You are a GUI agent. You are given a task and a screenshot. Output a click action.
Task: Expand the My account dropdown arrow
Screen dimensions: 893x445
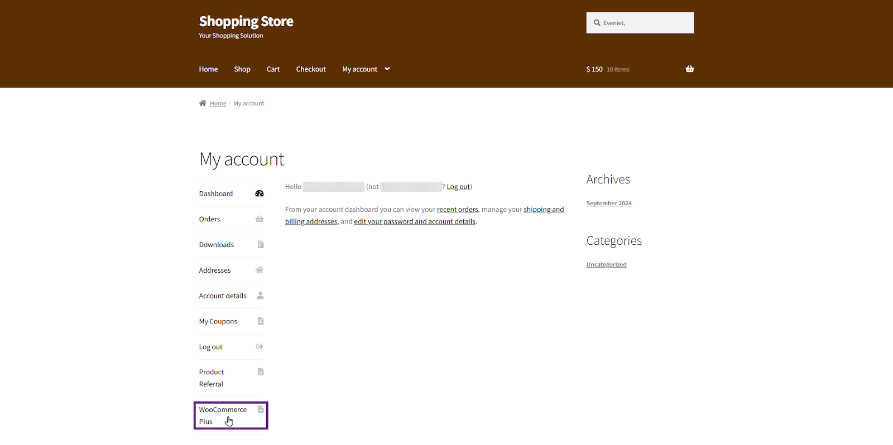[x=387, y=69]
